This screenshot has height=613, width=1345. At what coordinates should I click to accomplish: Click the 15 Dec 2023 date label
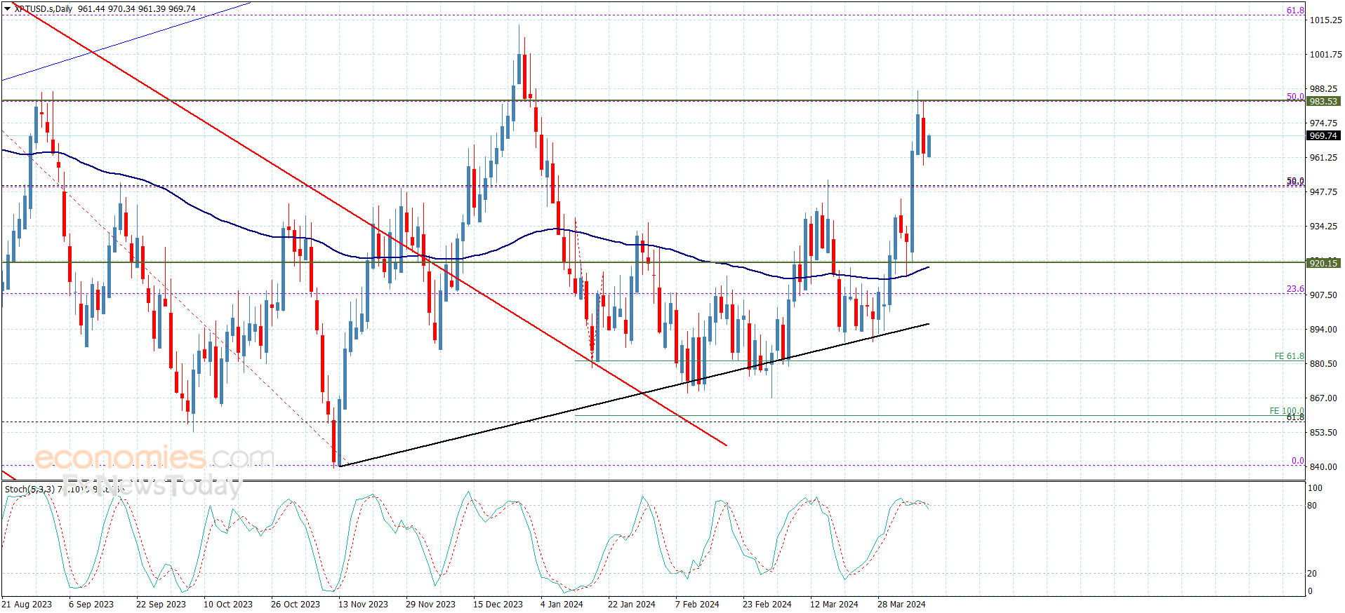[498, 605]
